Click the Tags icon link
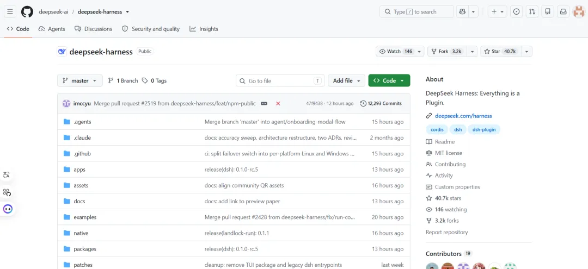The height and width of the screenshot is (269, 588). coord(145,80)
